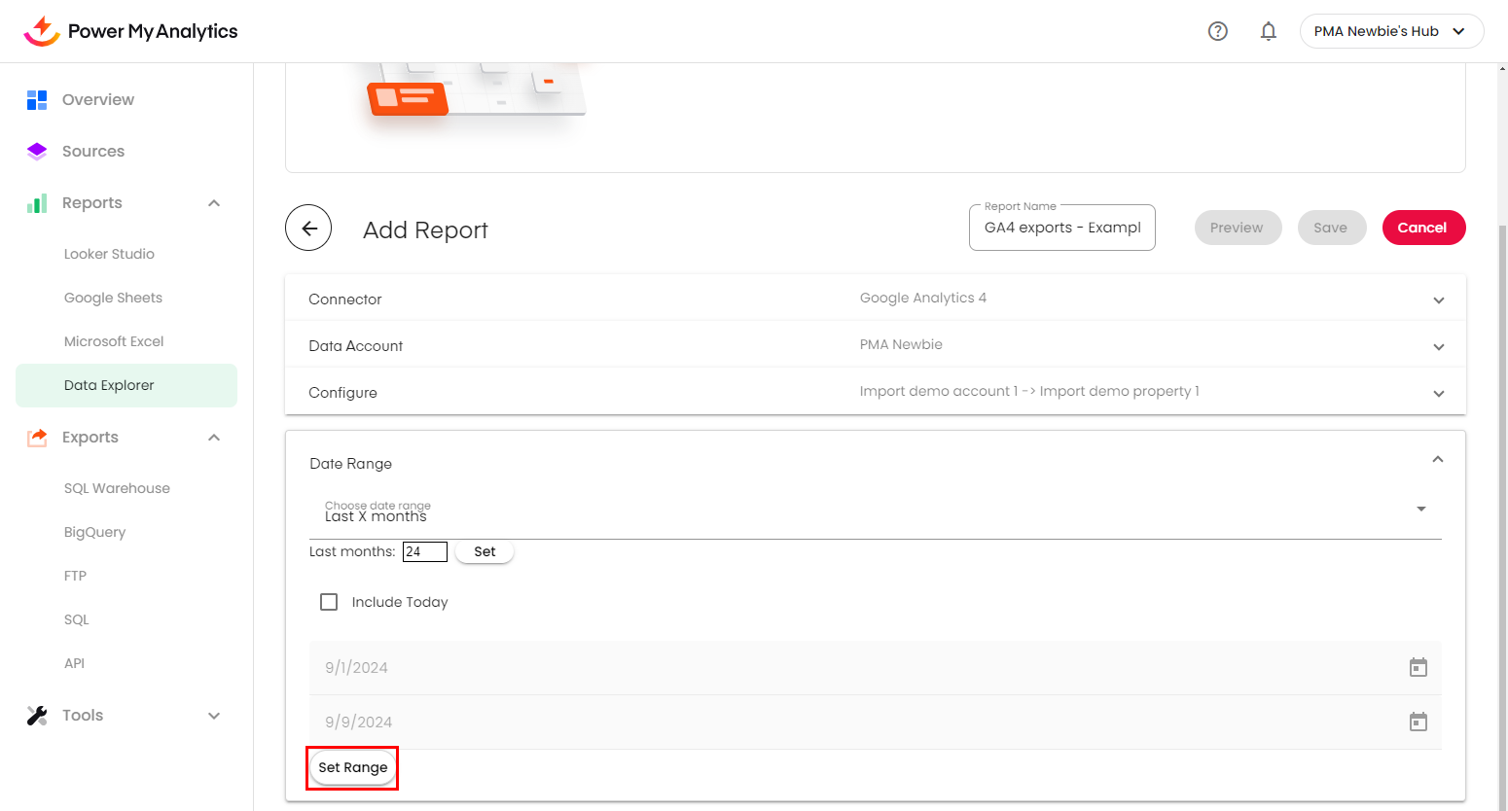
Task: Open the PMA Newbie's Hub dropdown
Action: pos(1390,31)
